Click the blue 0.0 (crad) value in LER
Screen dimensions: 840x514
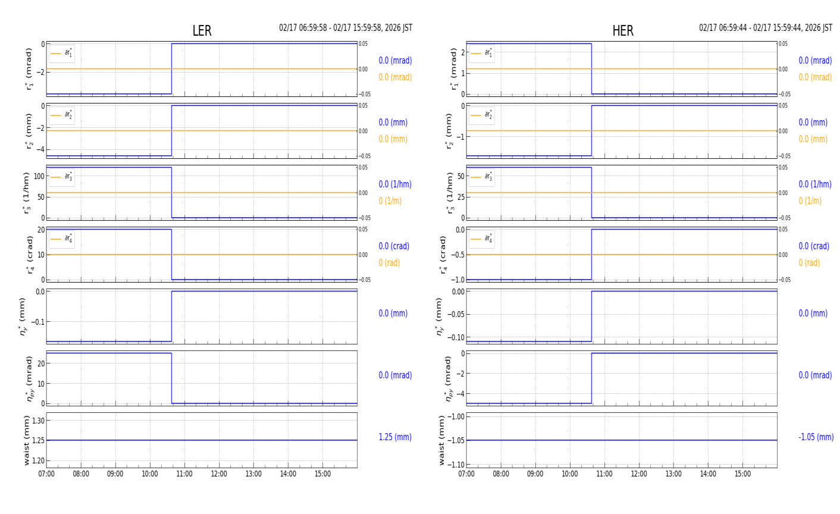[x=394, y=246]
